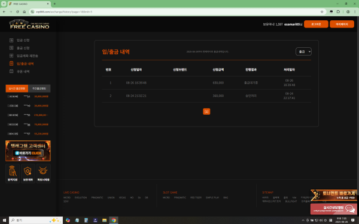Open 쿠폰 내역 in the sidebar
The height and width of the screenshot is (224, 359).
[23, 71]
